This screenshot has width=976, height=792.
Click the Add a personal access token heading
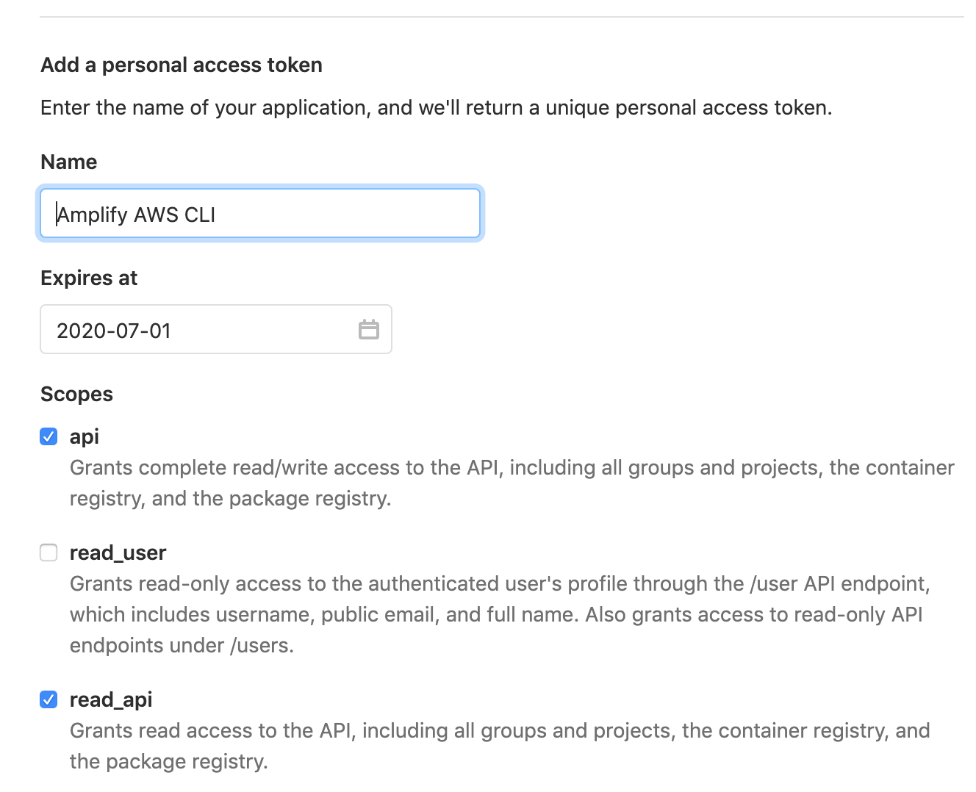pos(181,65)
